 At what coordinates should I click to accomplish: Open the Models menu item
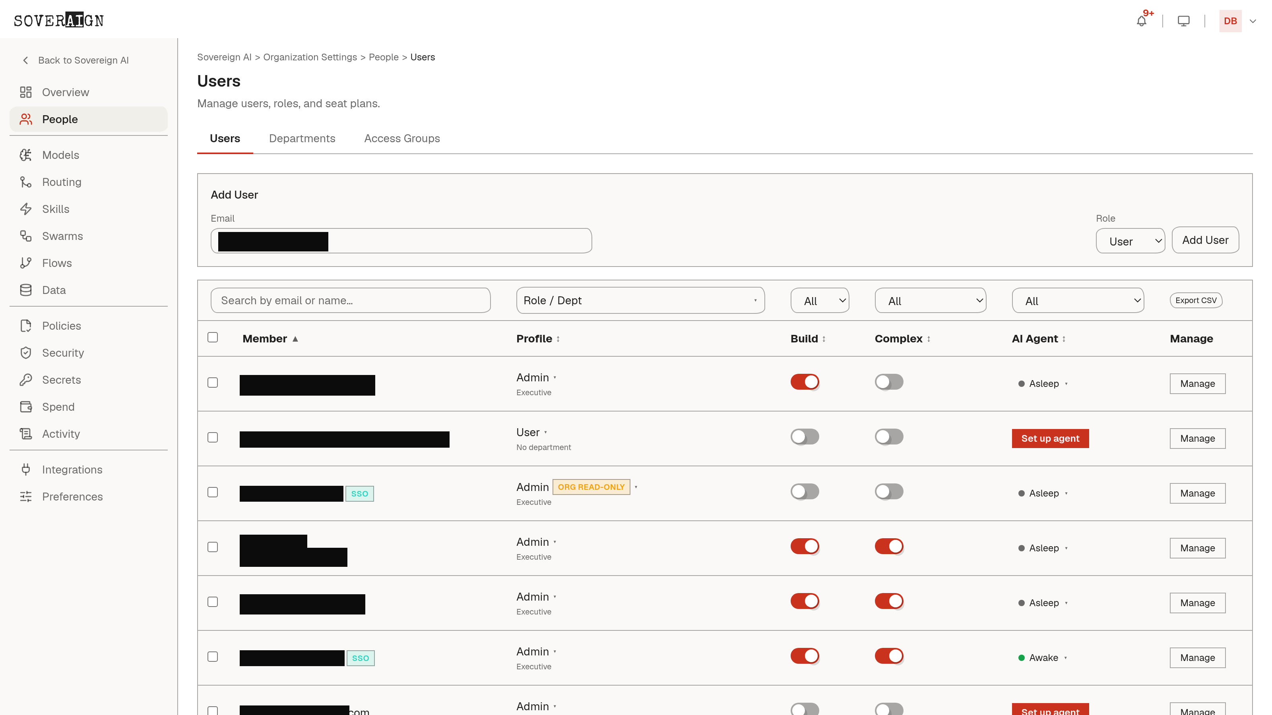88,155
